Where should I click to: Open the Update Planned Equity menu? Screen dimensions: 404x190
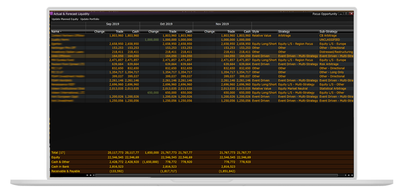coord(65,19)
